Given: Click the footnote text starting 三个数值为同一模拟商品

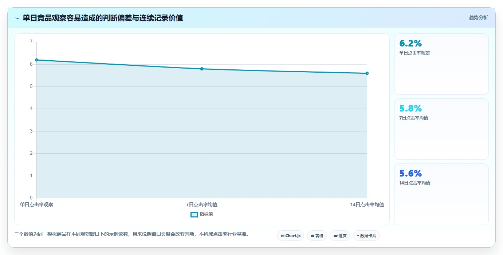Looking at the screenshot, I should (x=133, y=234).
